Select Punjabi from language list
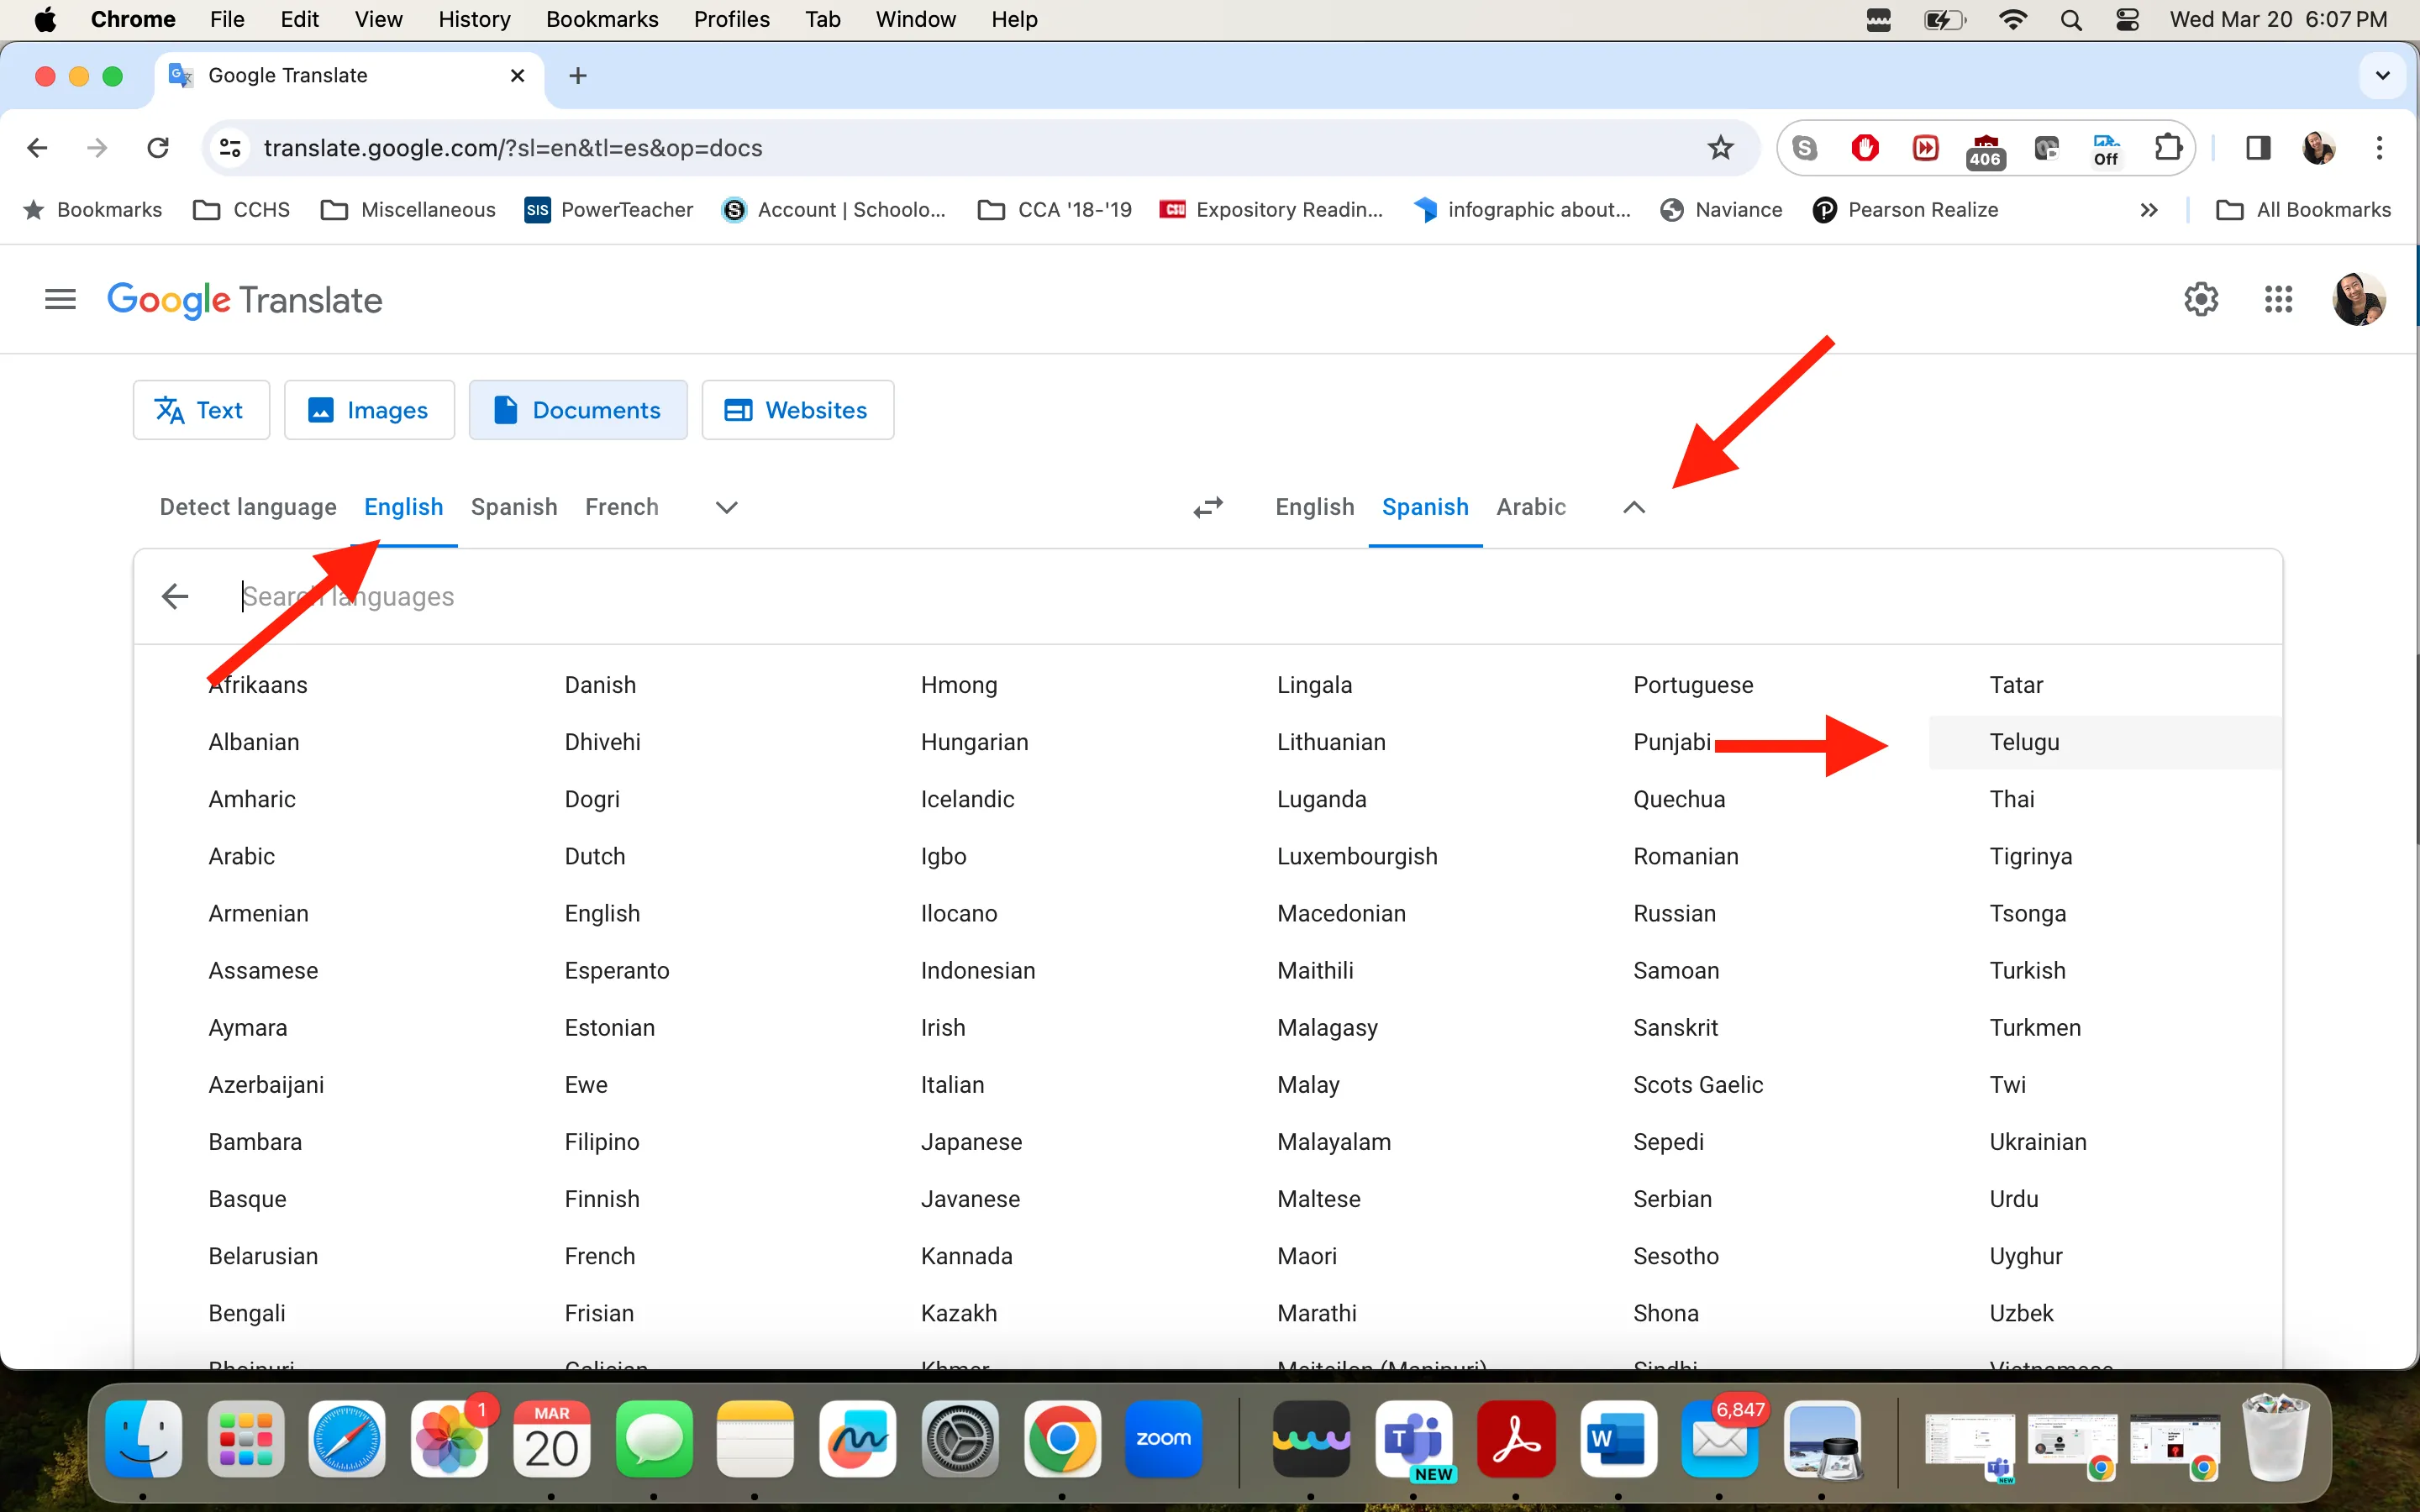The width and height of the screenshot is (2420, 1512). (x=1669, y=742)
